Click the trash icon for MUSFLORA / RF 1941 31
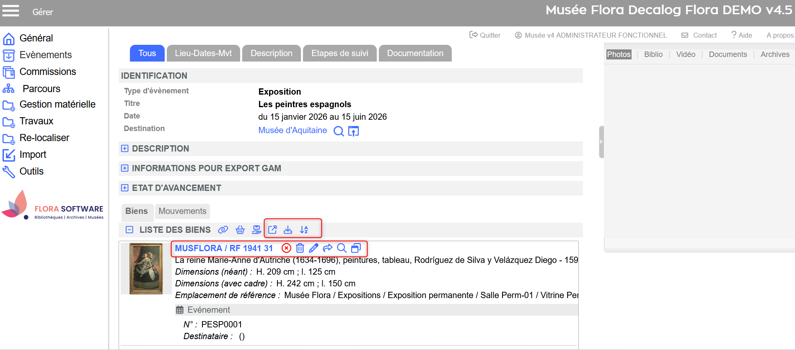Image resolution: width=795 pixels, height=350 pixels. tap(300, 248)
